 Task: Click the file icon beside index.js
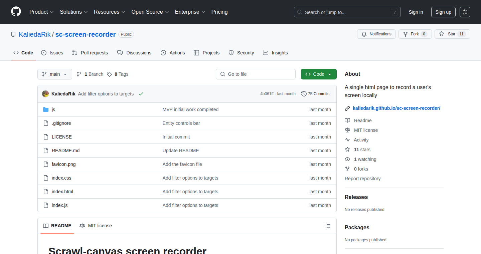46,205
